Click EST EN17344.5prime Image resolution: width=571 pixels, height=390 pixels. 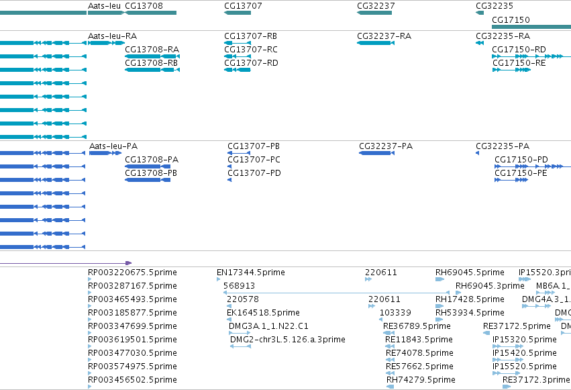point(251,273)
